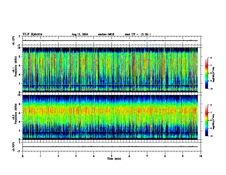Click the "-10" tick on ch.1 colorbar
The image size is (226, 175).
coord(211,89)
